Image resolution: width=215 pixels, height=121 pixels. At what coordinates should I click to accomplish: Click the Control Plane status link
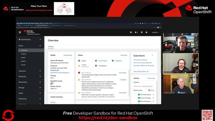(102, 61)
